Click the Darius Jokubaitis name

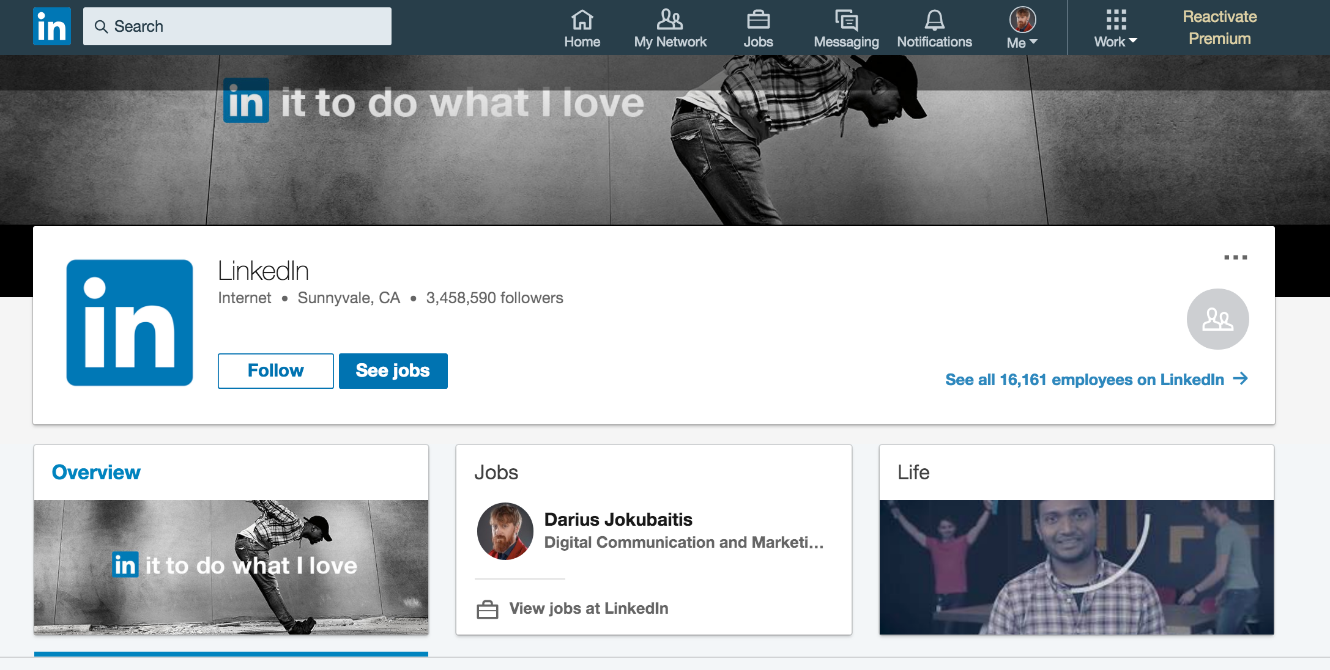(x=618, y=520)
